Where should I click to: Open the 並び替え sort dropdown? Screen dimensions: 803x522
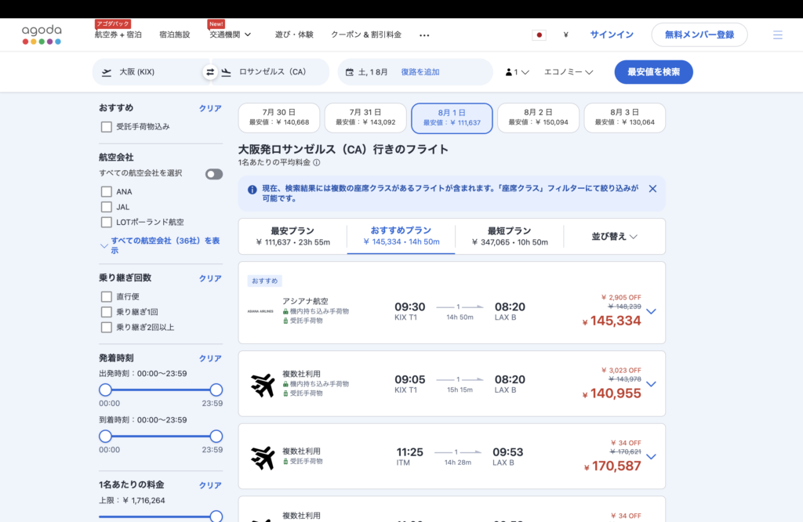(x=614, y=237)
